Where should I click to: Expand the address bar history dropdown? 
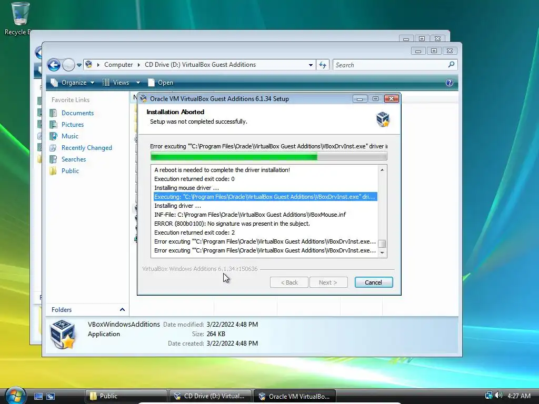(311, 65)
